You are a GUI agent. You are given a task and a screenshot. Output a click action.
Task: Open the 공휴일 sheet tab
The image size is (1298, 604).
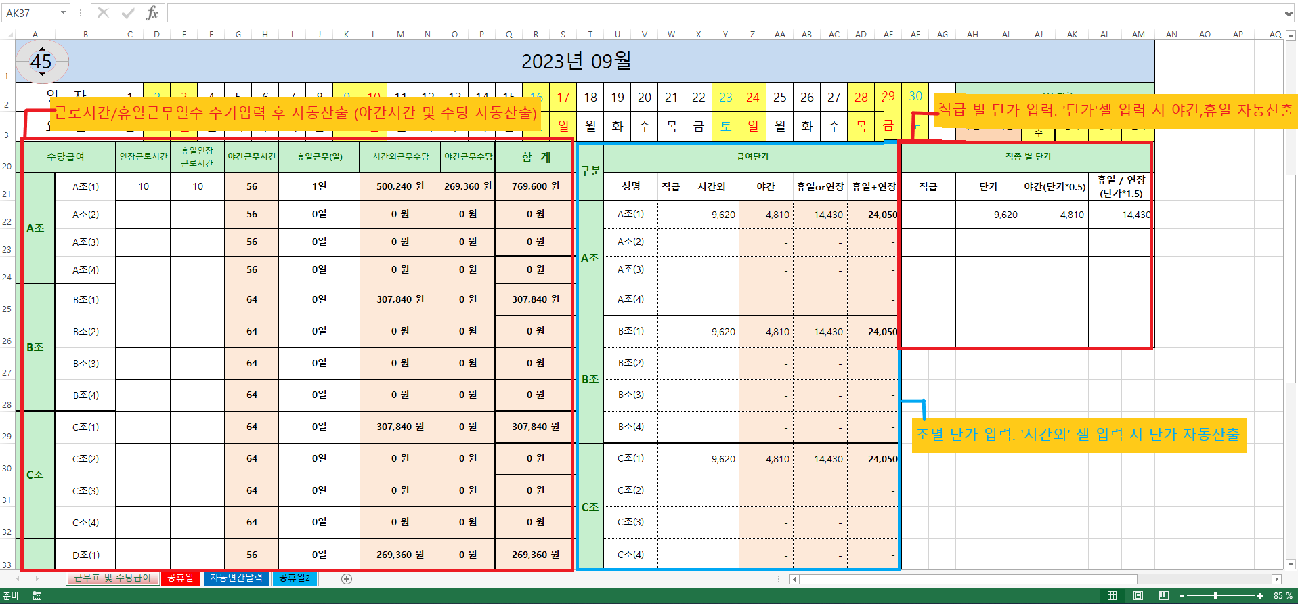[x=180, y=578]
